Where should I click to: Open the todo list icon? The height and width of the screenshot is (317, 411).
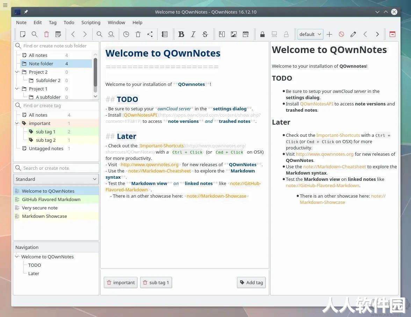(165, 34)
